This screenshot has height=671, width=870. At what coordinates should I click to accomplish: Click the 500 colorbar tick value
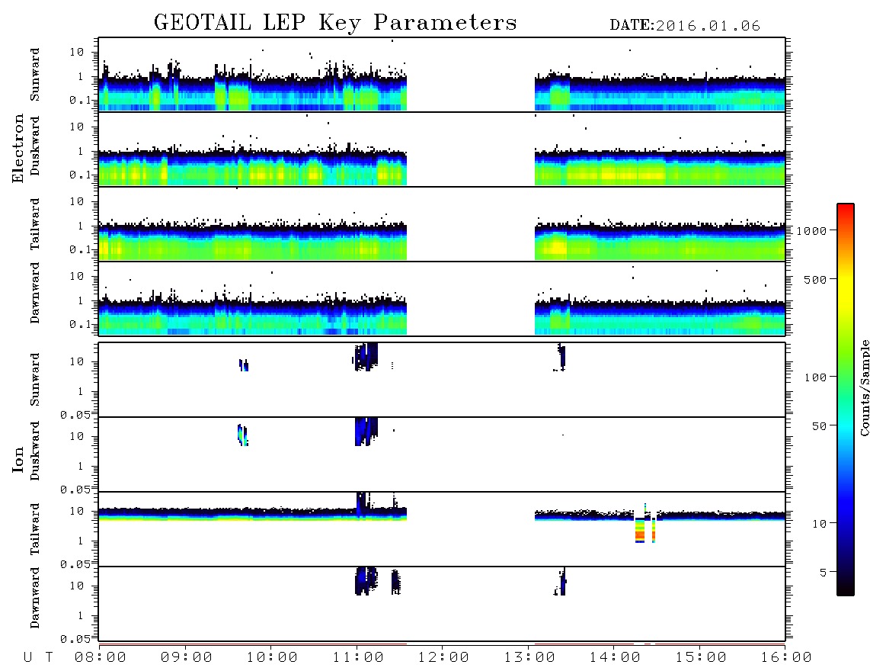pyautogui.click(x=816, y=279)
